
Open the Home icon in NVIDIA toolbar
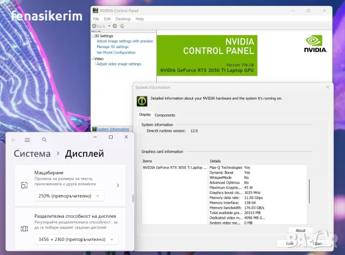point(122,26)
